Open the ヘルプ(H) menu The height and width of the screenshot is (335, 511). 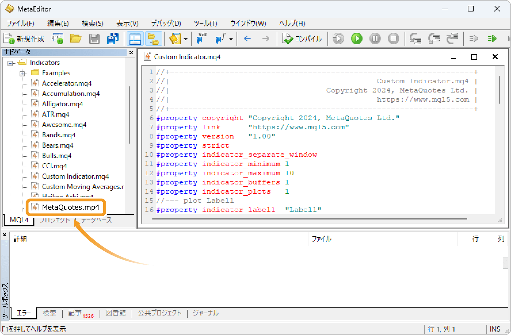click(x=292, y=23)
